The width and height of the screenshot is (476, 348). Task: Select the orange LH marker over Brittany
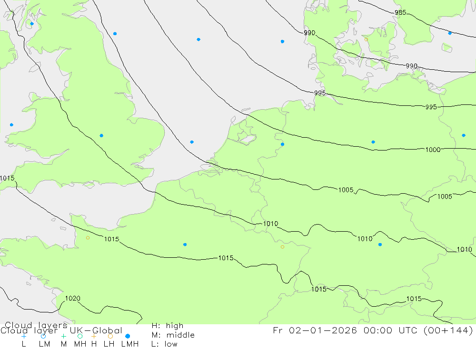point(88,238)
